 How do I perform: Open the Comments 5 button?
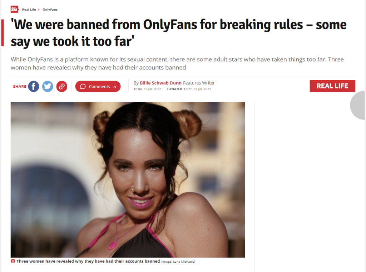98,86
